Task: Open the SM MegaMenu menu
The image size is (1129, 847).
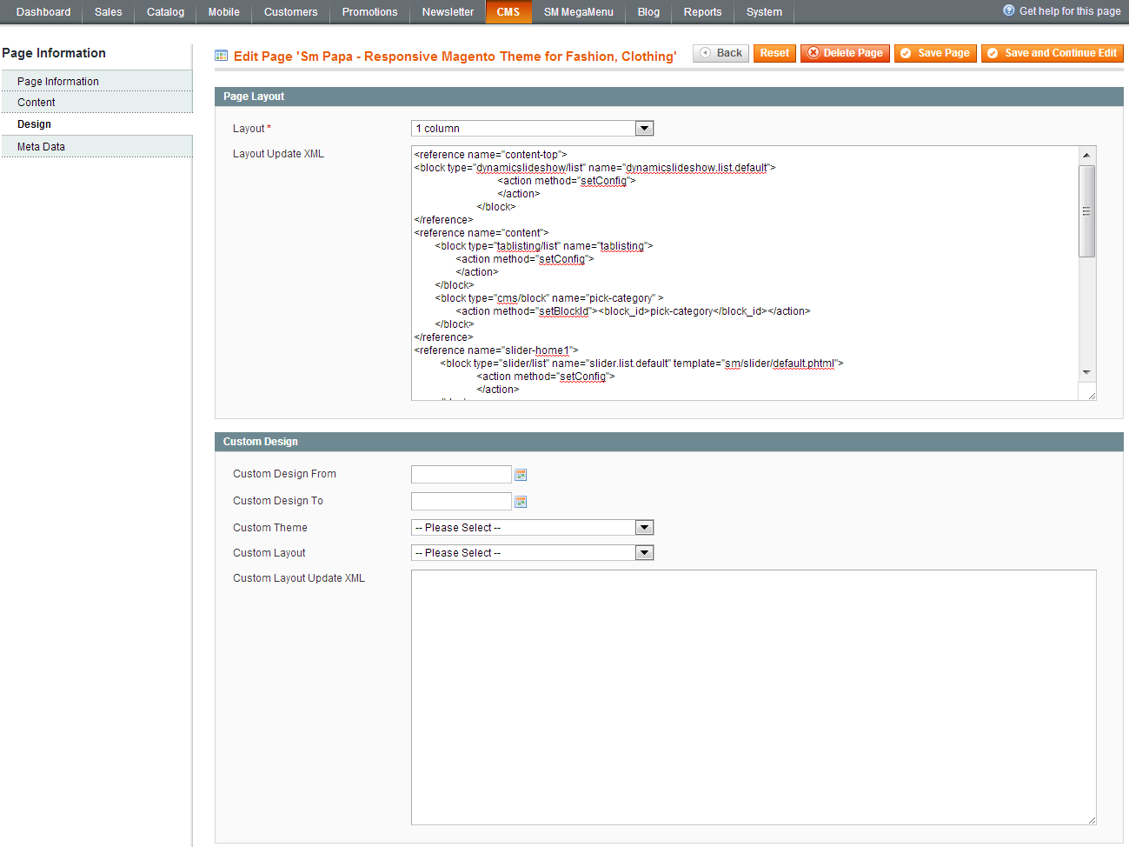Action: 579,12
